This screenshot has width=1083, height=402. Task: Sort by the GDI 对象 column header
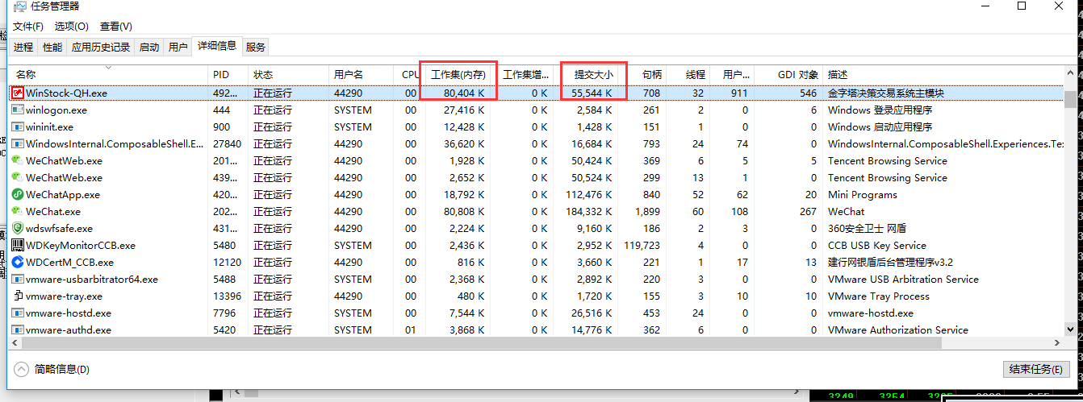coord(789,74)
